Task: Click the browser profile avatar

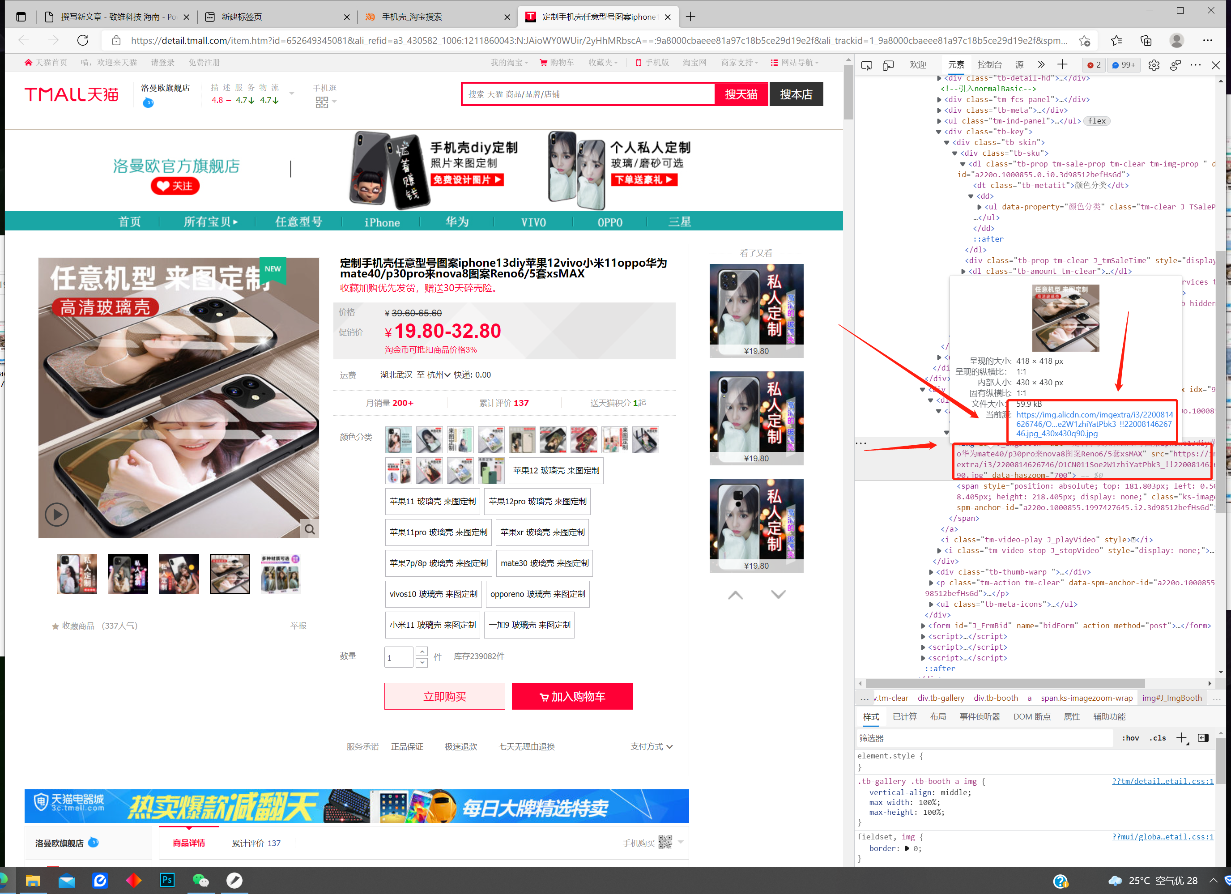Action: pos(1177,40)
